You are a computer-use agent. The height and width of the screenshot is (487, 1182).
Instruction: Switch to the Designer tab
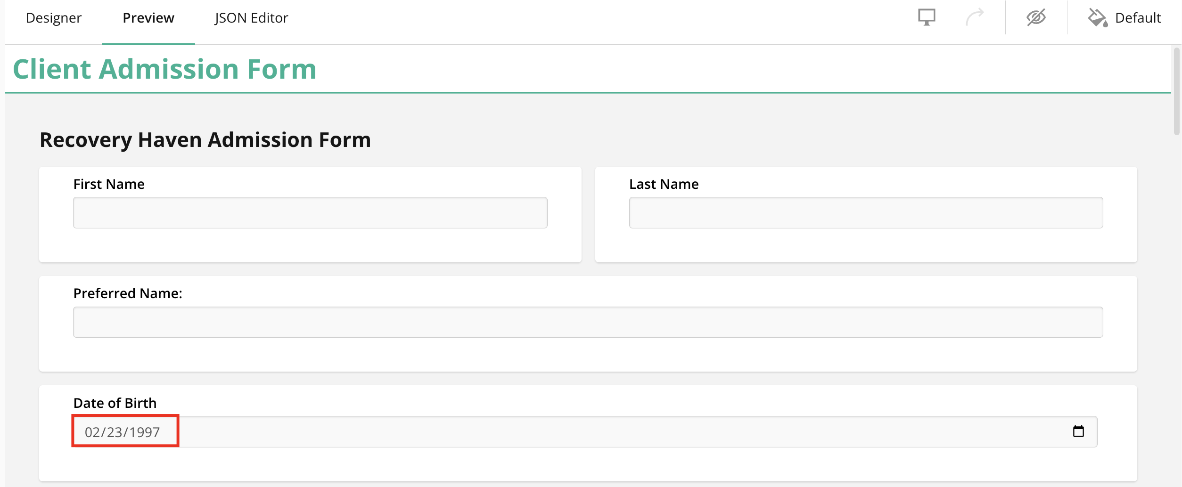tap(53, 18)
